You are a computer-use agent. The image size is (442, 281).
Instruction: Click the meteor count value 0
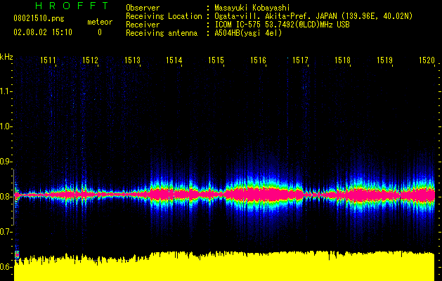[100, 32]
